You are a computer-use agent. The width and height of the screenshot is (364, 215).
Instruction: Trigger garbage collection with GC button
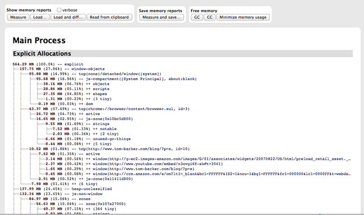click(197, 17)
